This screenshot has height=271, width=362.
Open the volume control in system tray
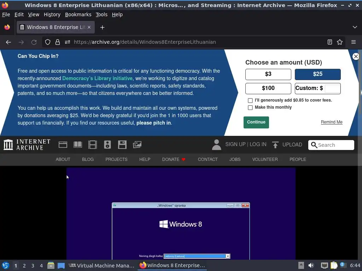pos(311,265)
